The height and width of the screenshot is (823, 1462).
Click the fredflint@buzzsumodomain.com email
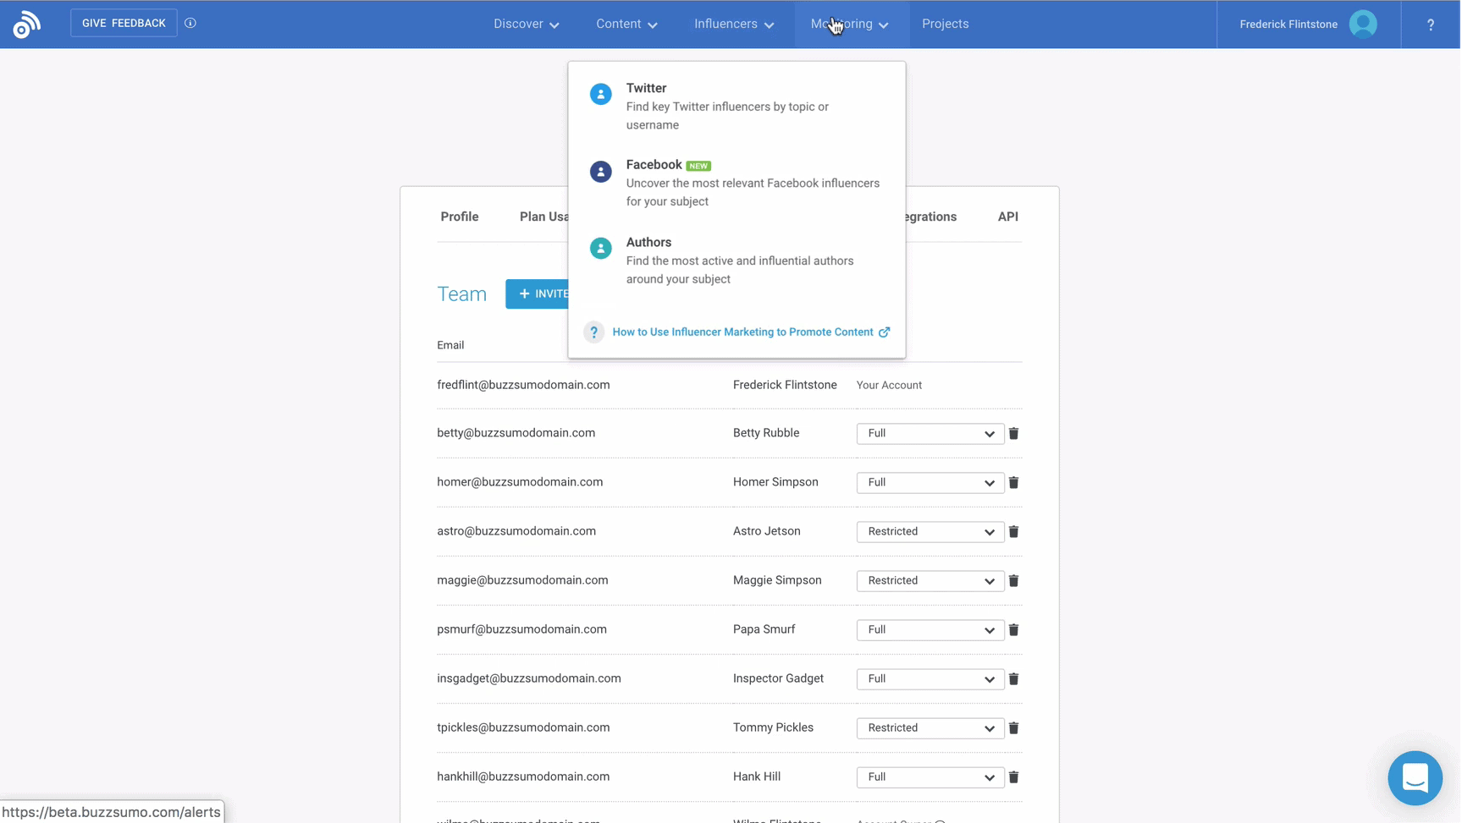(x=523, y=385)
